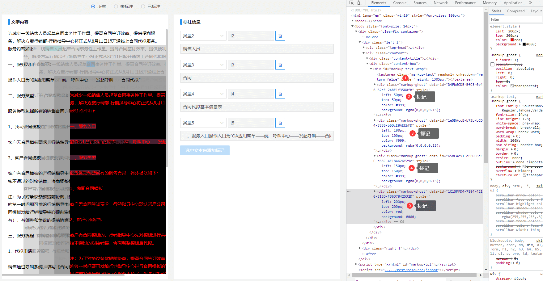
Task: Open the ../../rest/resource/jsboot script link
Action: [411, 270]
